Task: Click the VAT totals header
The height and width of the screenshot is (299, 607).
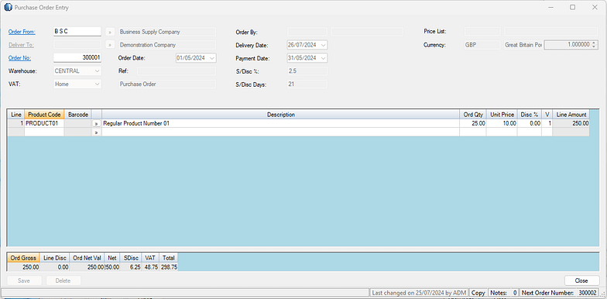Action: pyautogui.click(x=150, y=258)
